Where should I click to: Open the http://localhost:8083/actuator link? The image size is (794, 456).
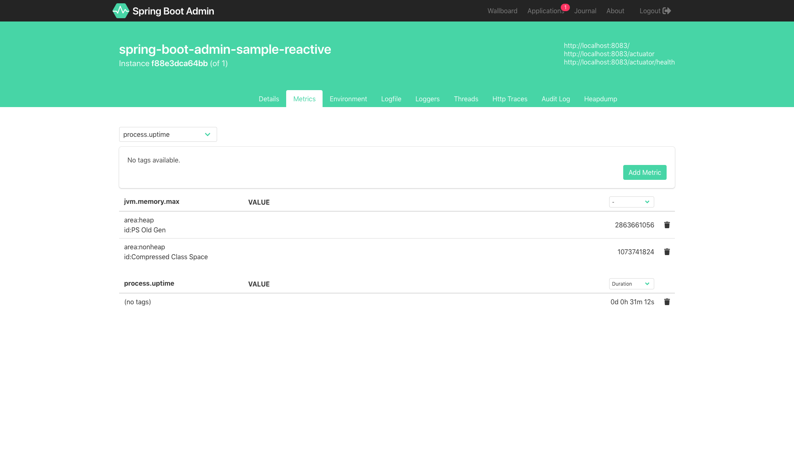609,54
